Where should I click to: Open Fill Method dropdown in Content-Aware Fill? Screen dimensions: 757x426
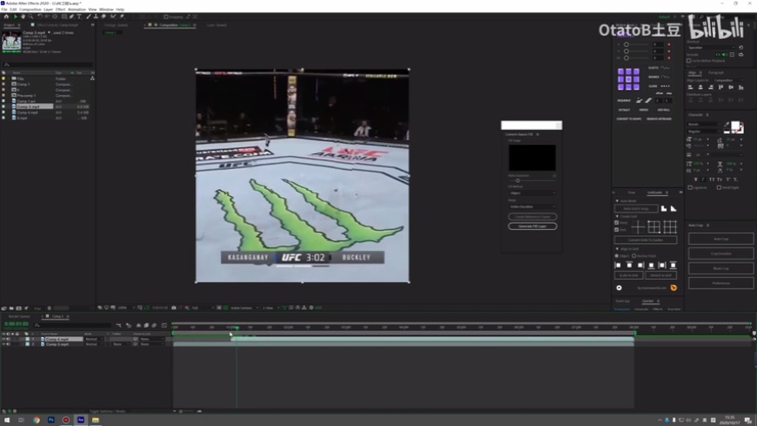pyautogui.click(x=532, y=193)
